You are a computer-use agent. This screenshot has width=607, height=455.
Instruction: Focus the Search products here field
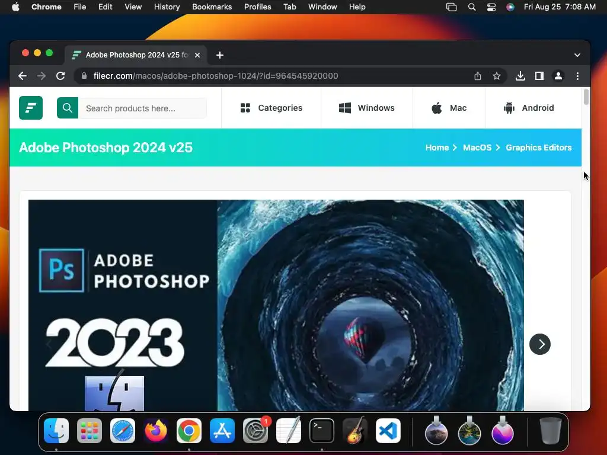(x=142, y=108)
